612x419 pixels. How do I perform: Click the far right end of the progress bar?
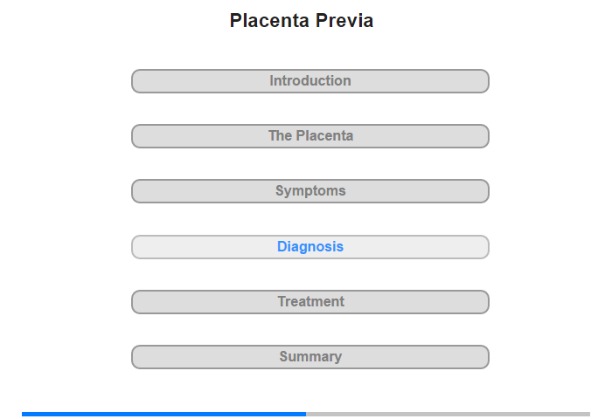(588, 414)
